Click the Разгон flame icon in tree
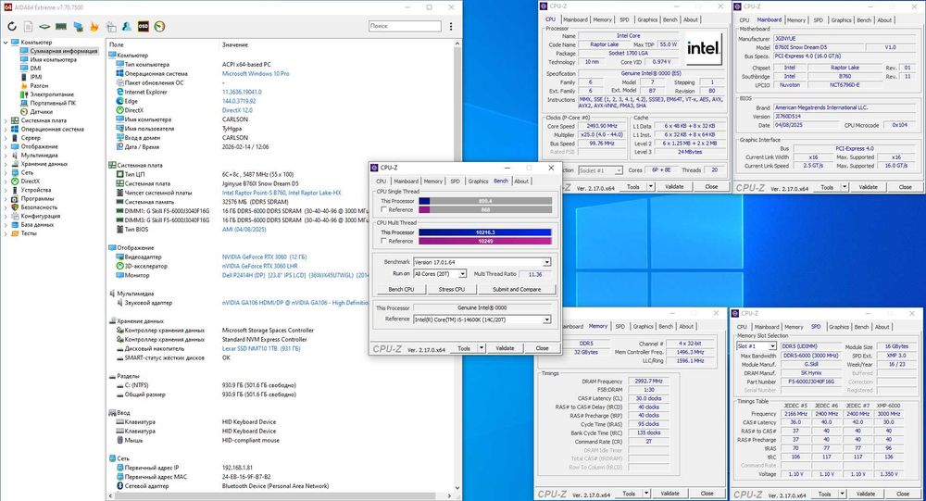Screen dimensions: 926x501 point(24,85)
